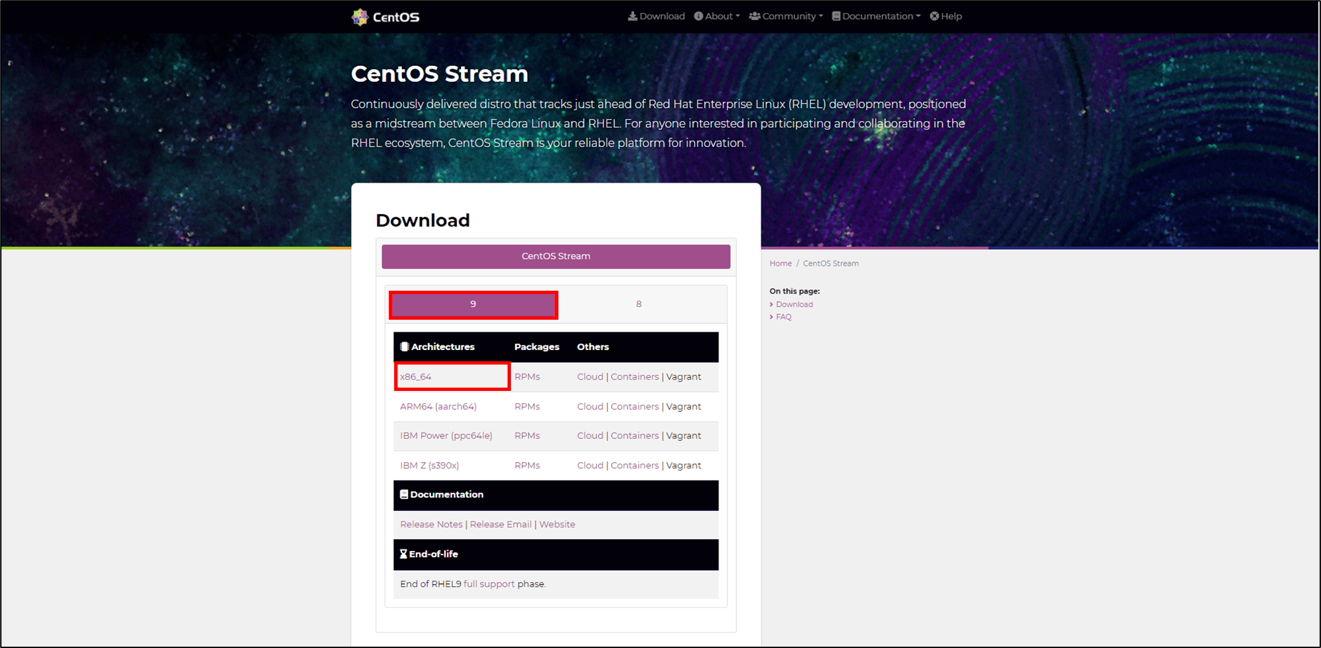This screenshot has height=648, width=1321.
Task: Expand the Community dropdown menu
Action: [786, 16]
